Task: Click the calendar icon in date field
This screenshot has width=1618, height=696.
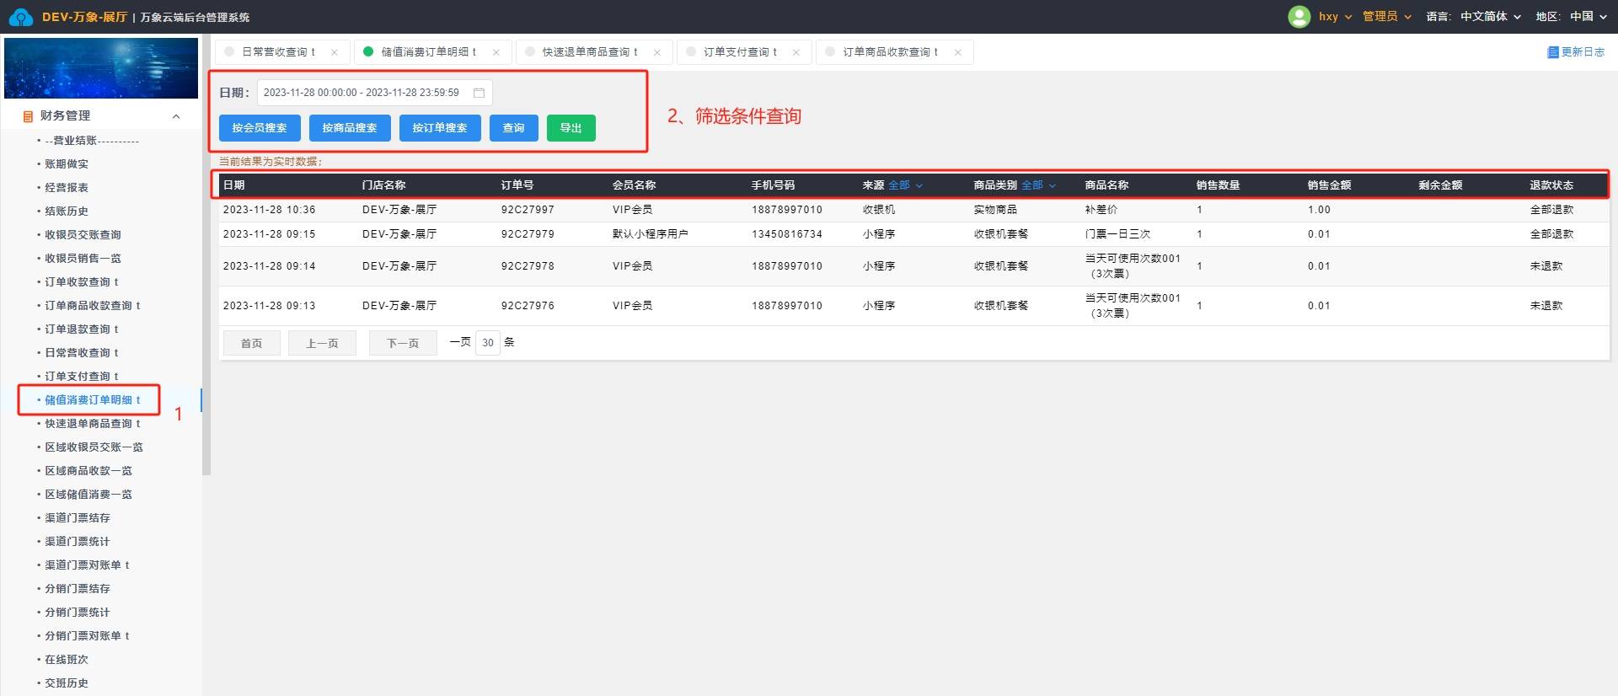Action: tap(479, 93)
